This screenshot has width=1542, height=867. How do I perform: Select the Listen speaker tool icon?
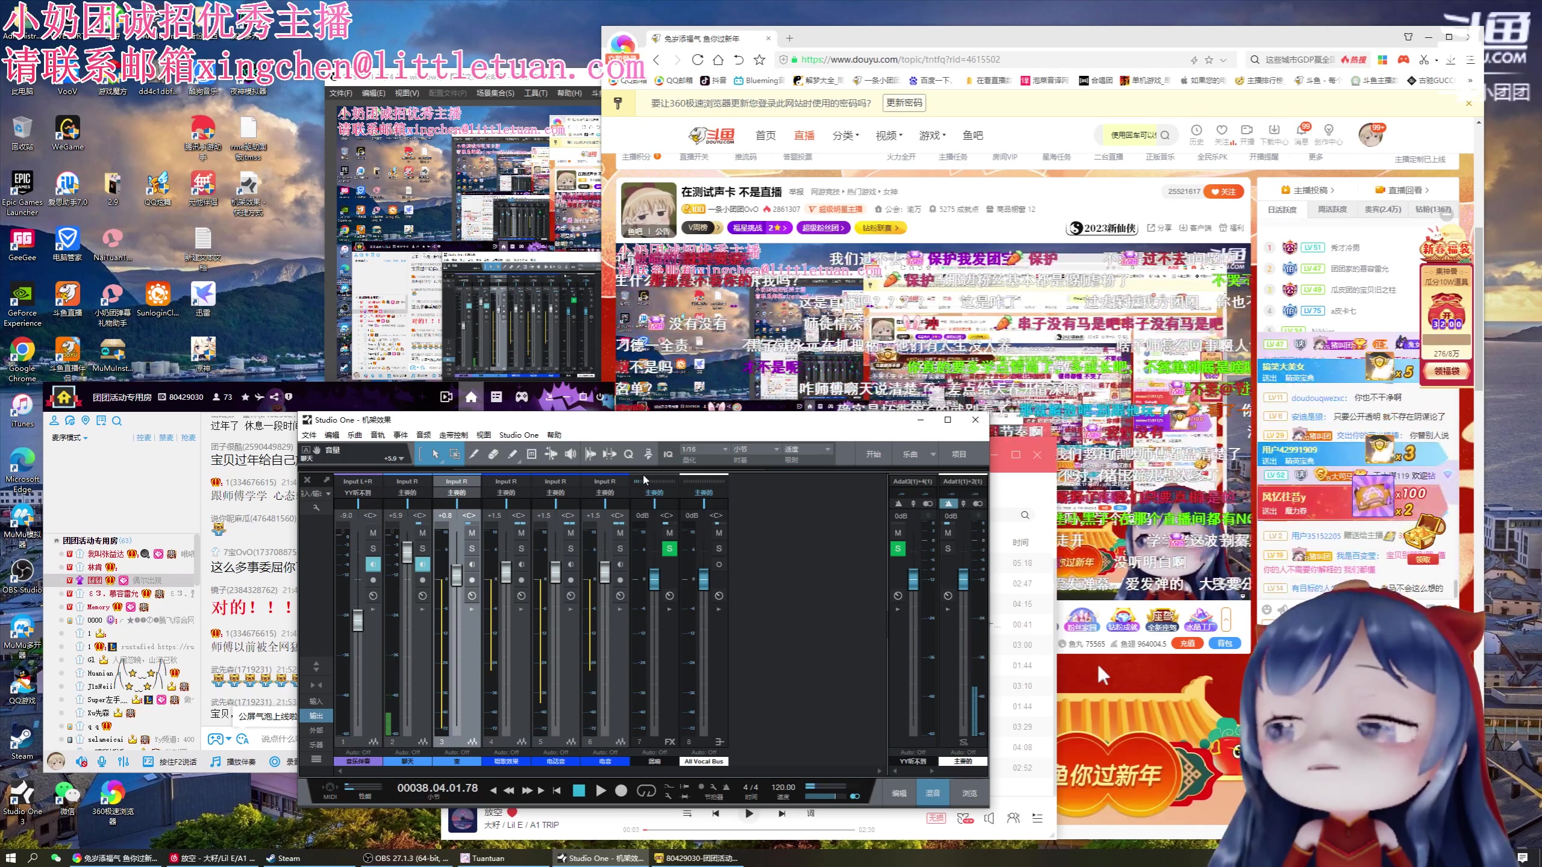(x=570, y=454)
